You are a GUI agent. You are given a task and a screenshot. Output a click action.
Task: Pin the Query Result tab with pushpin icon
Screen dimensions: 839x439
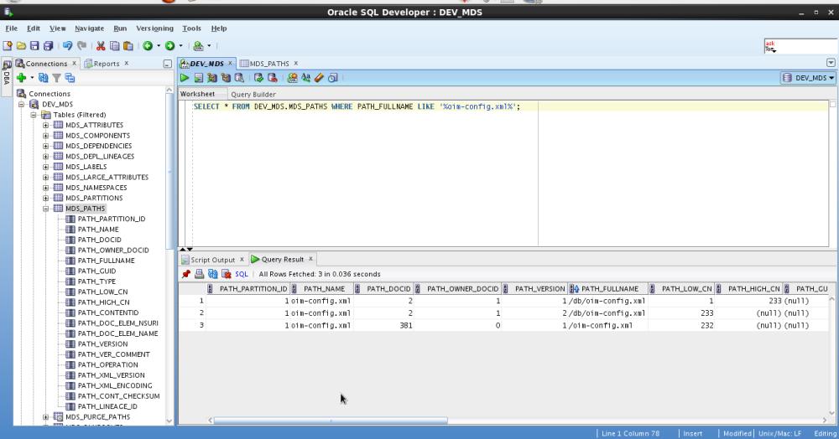tap(186, 274)
